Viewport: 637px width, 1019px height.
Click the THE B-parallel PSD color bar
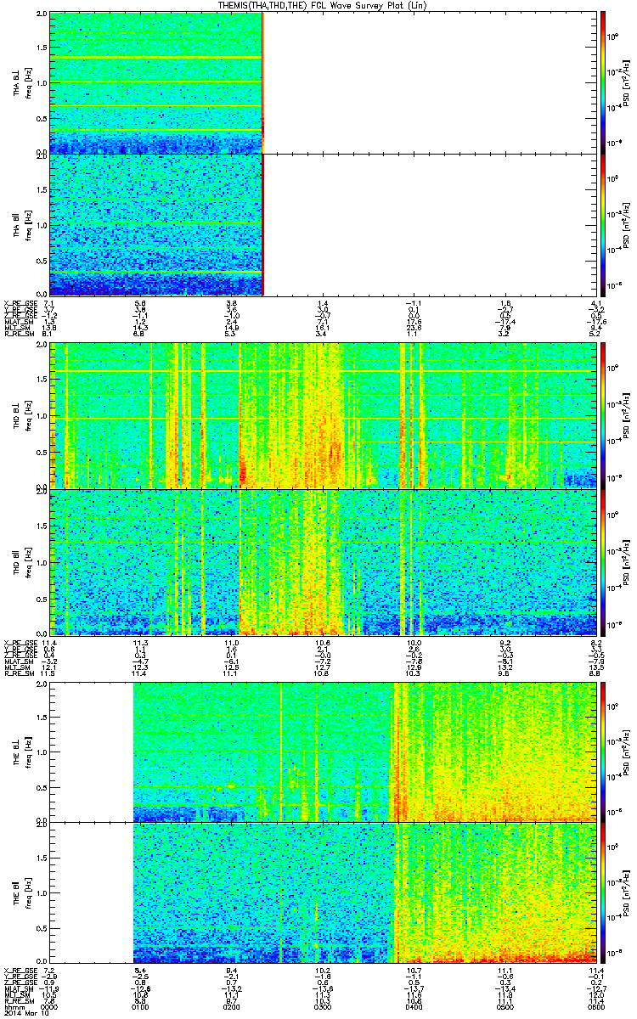(x=603, y=893)
